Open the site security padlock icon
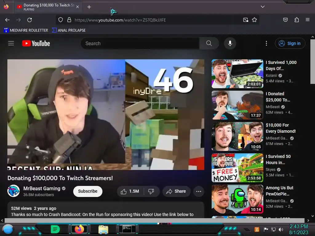The width and height of the screenshot is (315, 236). click(69, 20)
